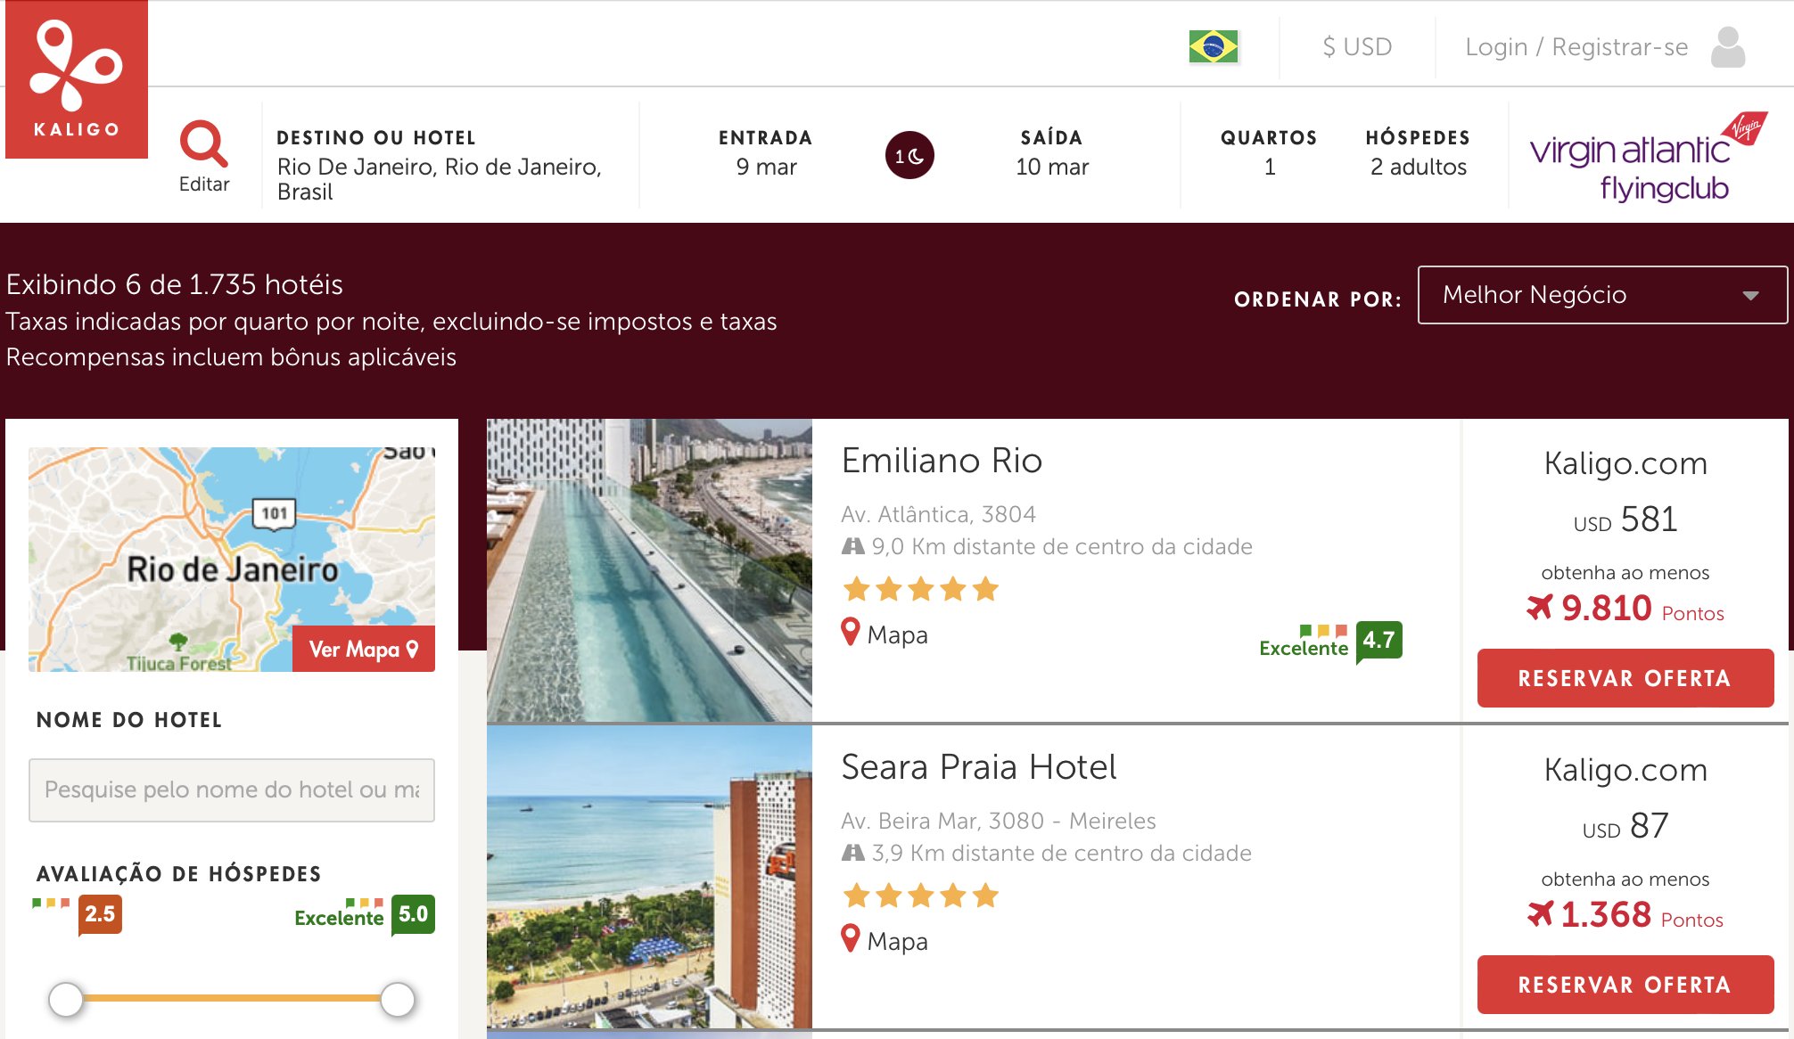Click the user profile avatar icon
Screen dimensions: 1794x1039
1728,46
